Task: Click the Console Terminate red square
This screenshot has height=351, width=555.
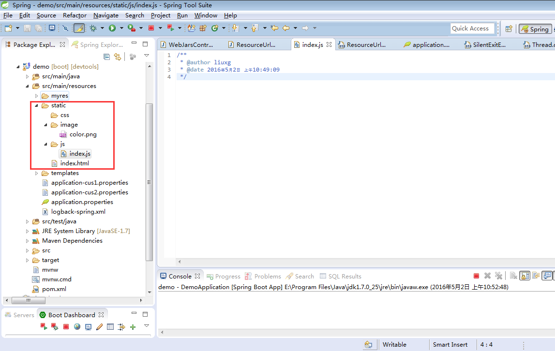Action: coord(477,276)
